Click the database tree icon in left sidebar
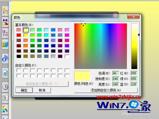Screen dimensions: 159x119 [x=5, y=33]
